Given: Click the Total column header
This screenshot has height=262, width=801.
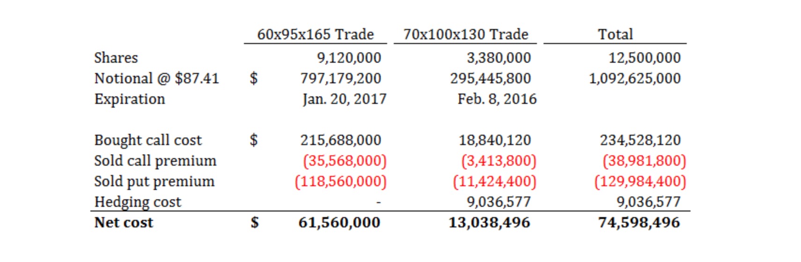Looking at the screenshot, I should (x=615, y=34).
